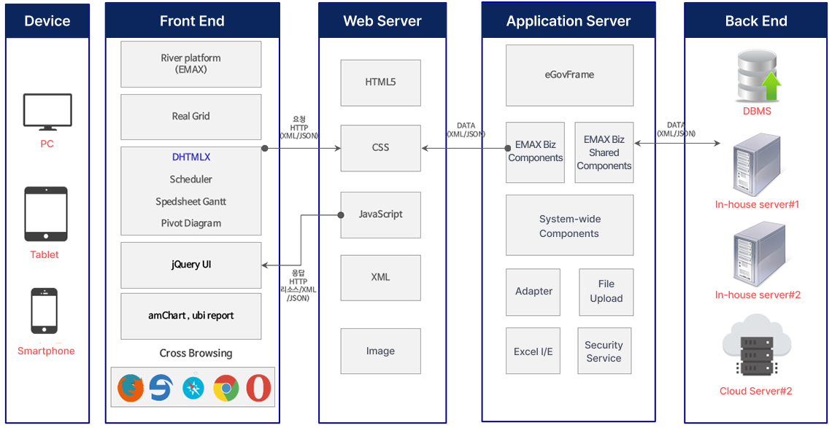
Task: Click the eGovFrame box
Action: [569, 75]
